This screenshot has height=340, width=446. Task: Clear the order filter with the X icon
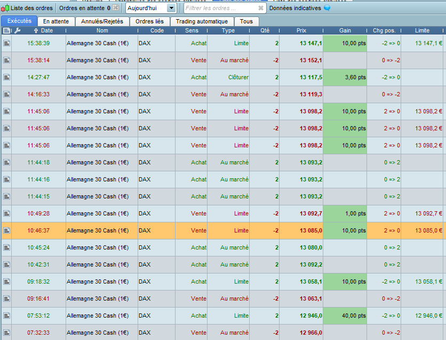tap(261, 8)
